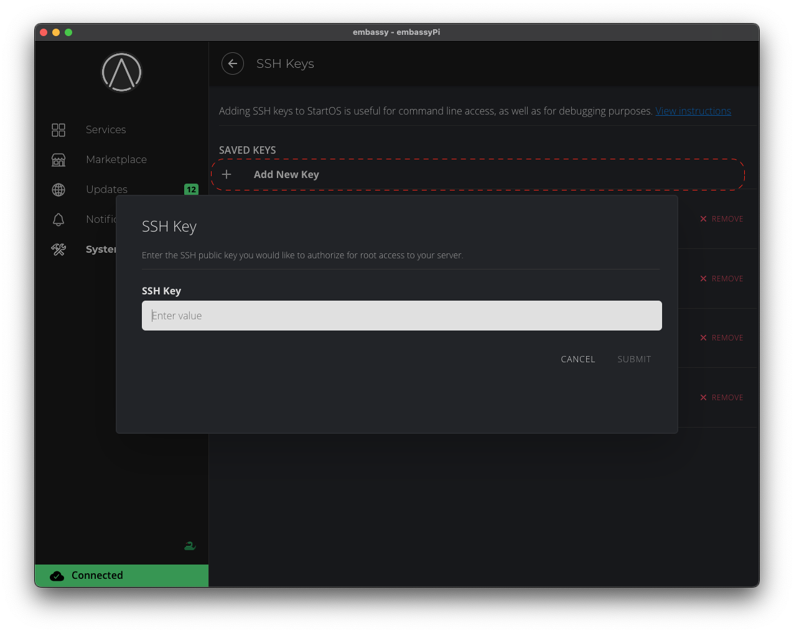Click the System tools icon
Image resolution: width=794 pixels, height=633 pixels.
(58, 250)
